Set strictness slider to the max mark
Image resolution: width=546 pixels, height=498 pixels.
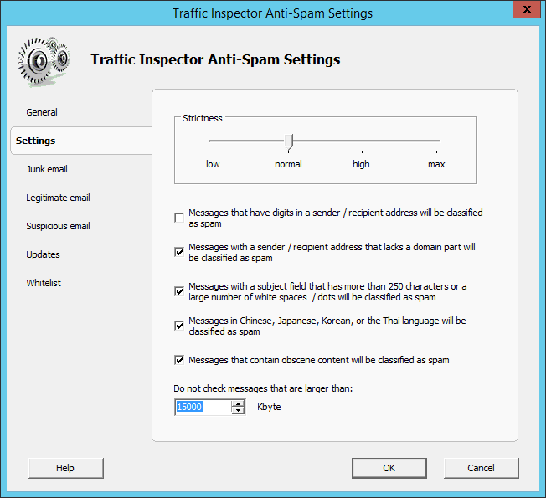pos(436,141)
